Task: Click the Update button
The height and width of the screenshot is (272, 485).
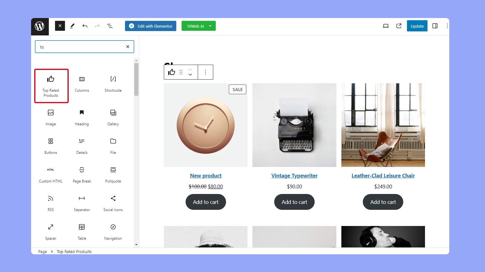Action: click(417, 26)
